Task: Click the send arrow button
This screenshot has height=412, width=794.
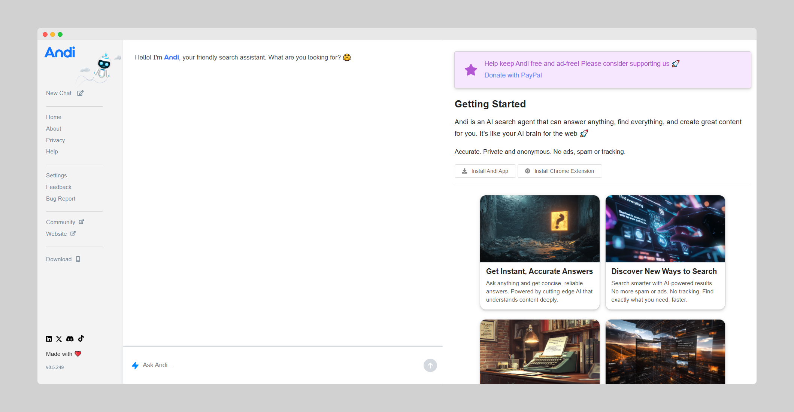Action: tap(430, 365)
